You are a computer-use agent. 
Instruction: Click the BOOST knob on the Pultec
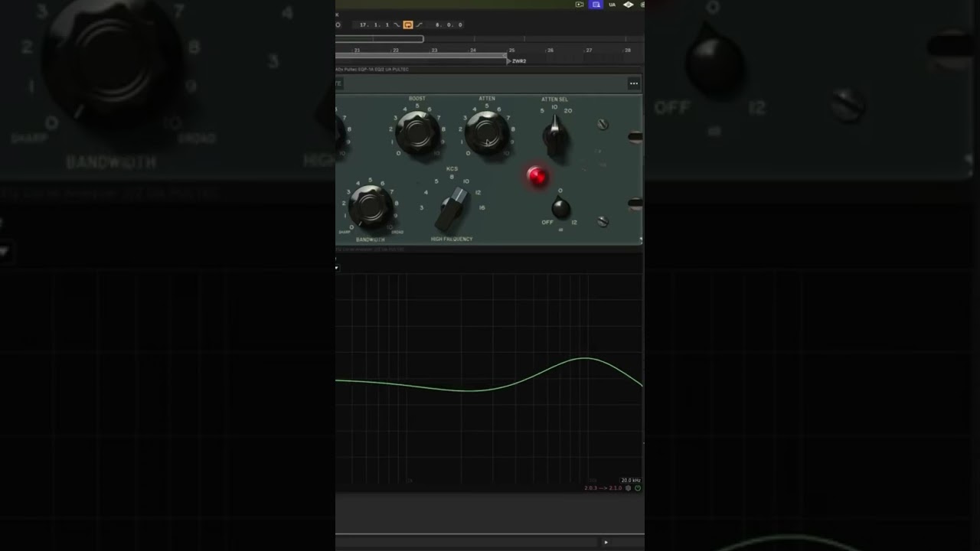418,132
